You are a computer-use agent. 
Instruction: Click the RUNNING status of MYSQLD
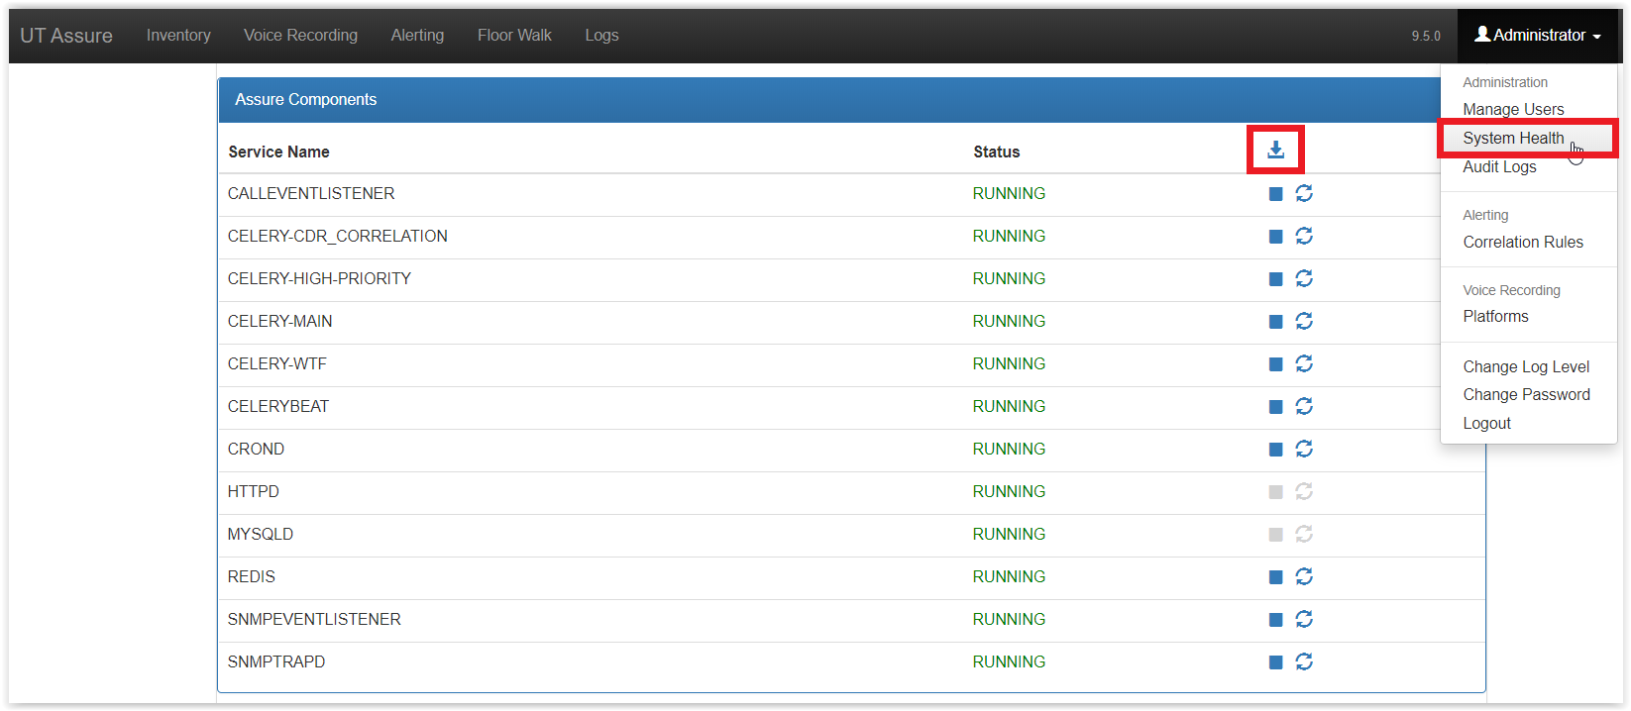[x=1009, y=534]
